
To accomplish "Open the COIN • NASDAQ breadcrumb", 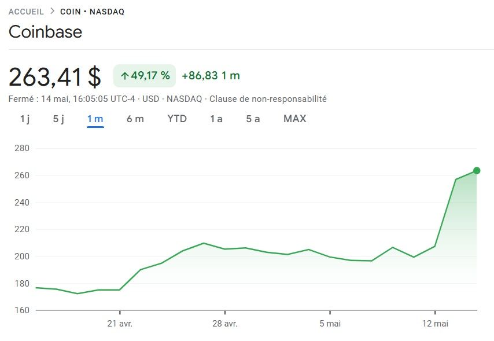I will pos(92,12).
